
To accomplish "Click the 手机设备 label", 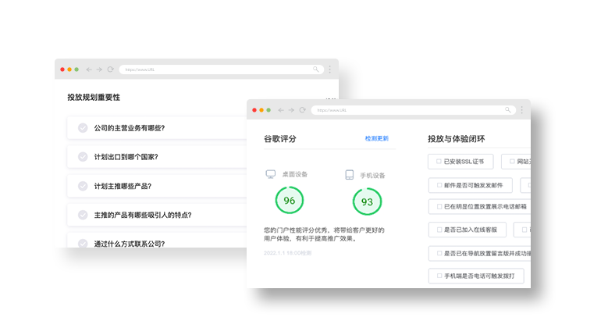I will point(372,176).
